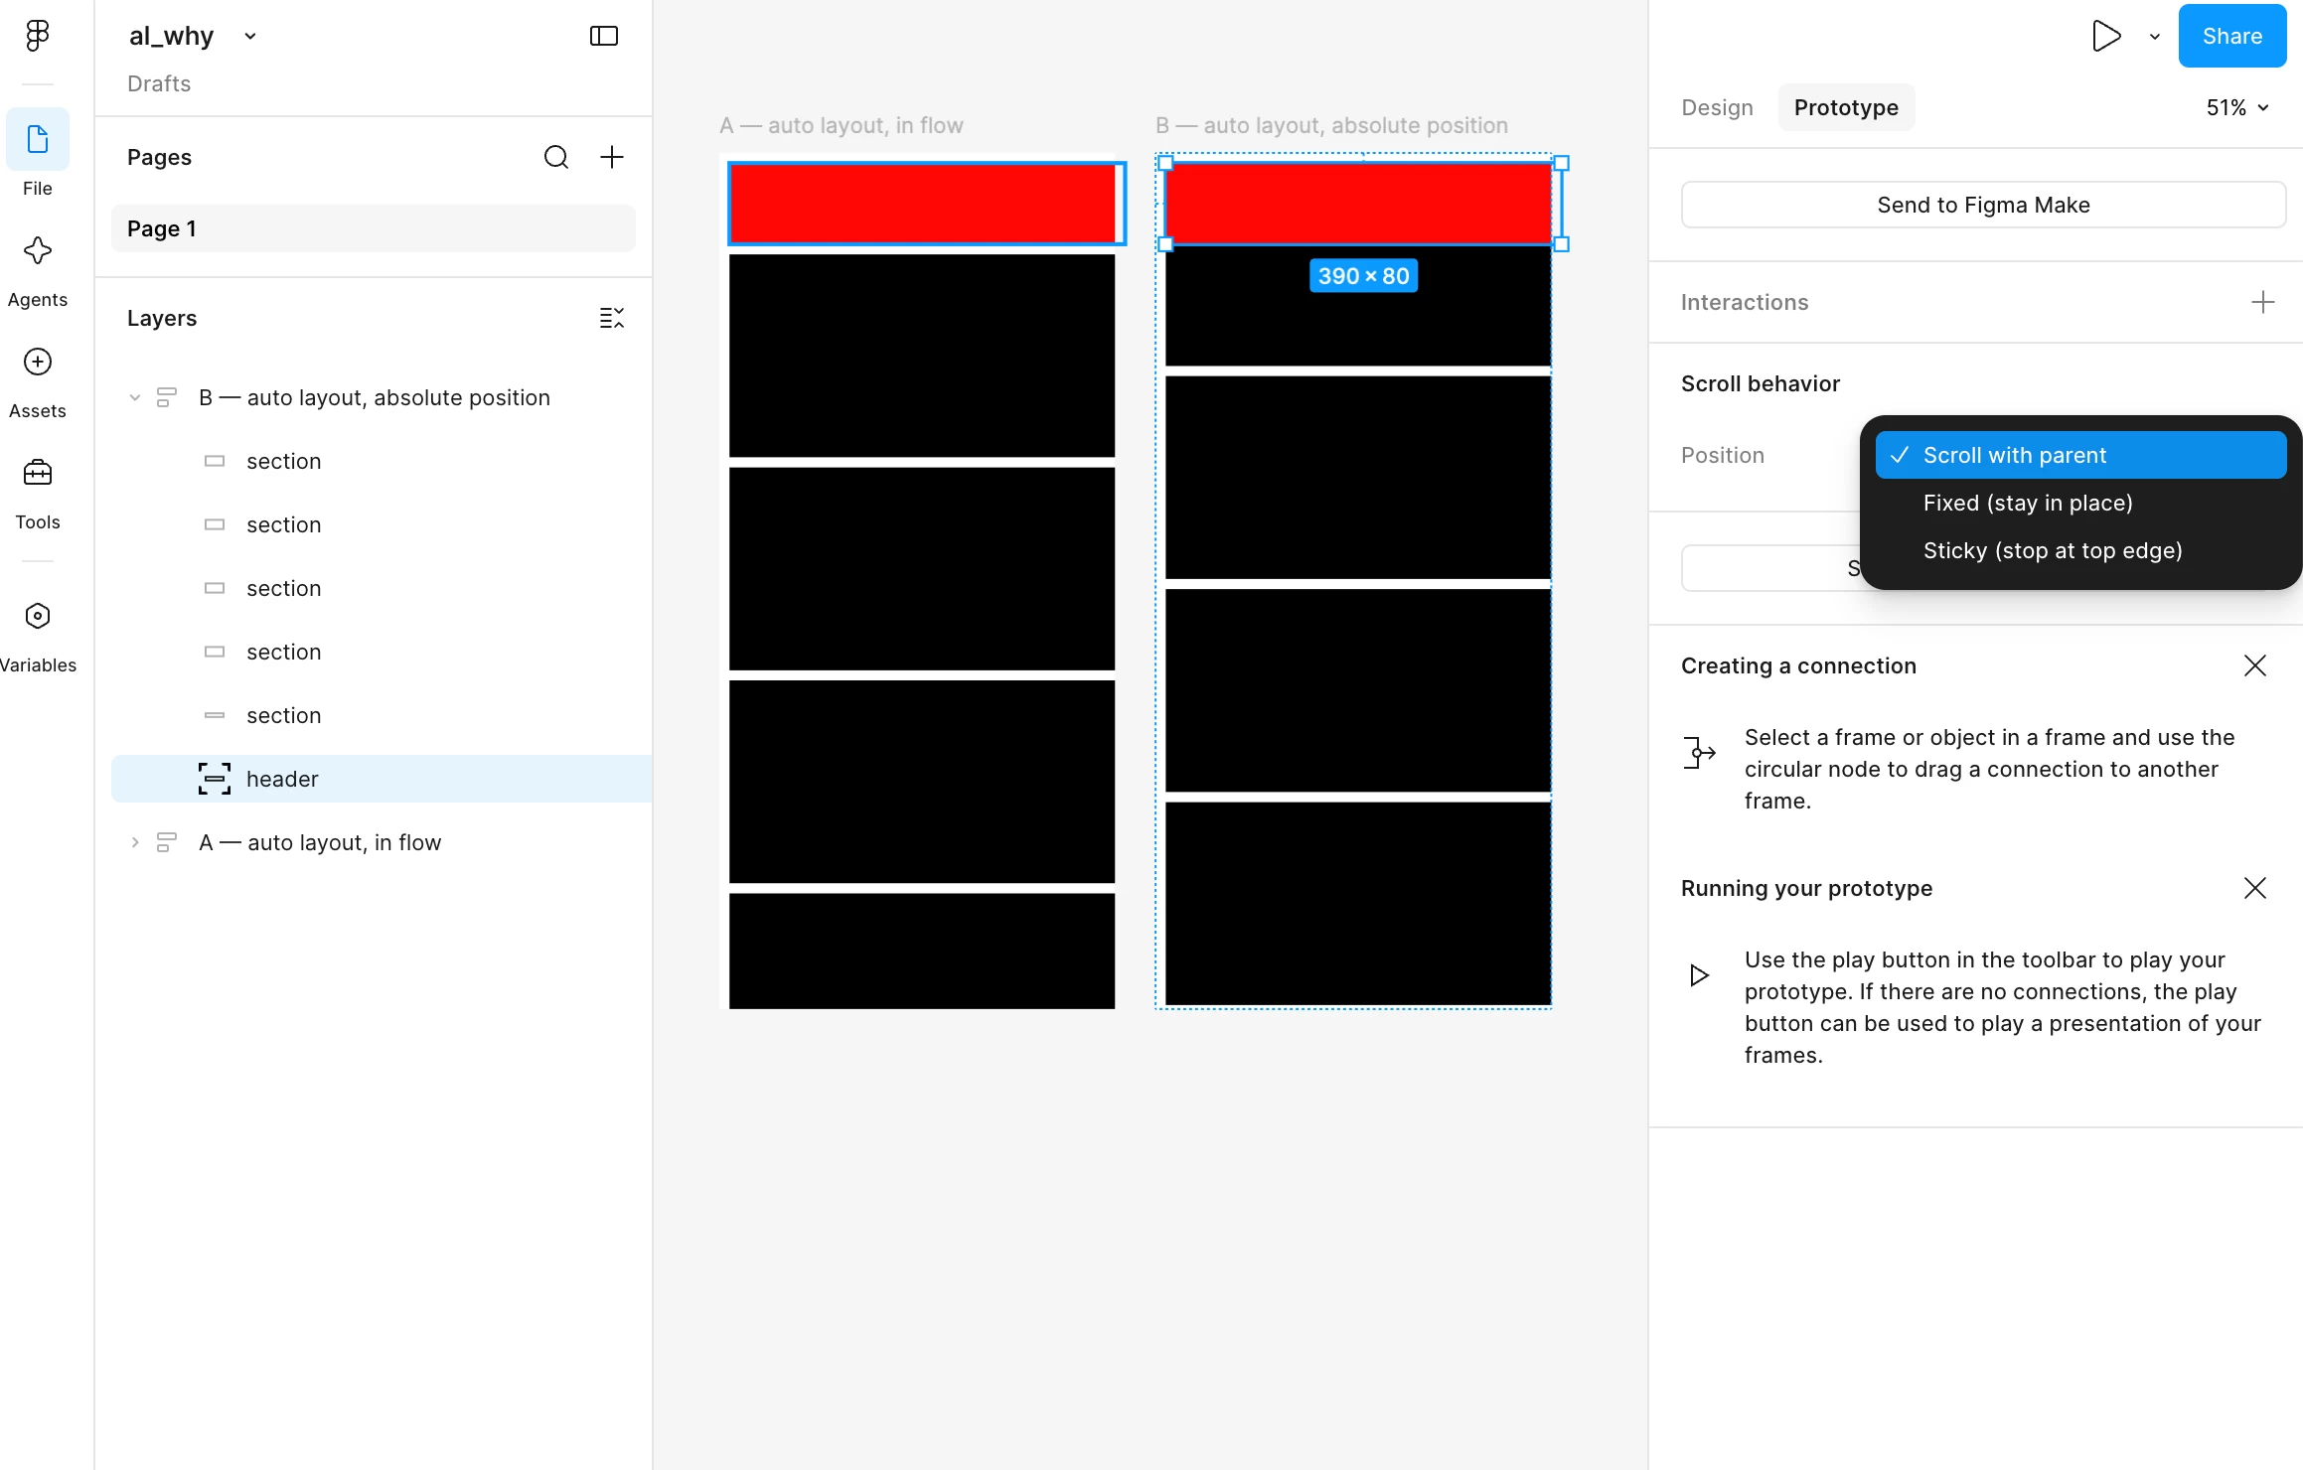2303x1470 pixels.
Task: Close the Creating a connection tip
Action: [x=2255, y=665]
